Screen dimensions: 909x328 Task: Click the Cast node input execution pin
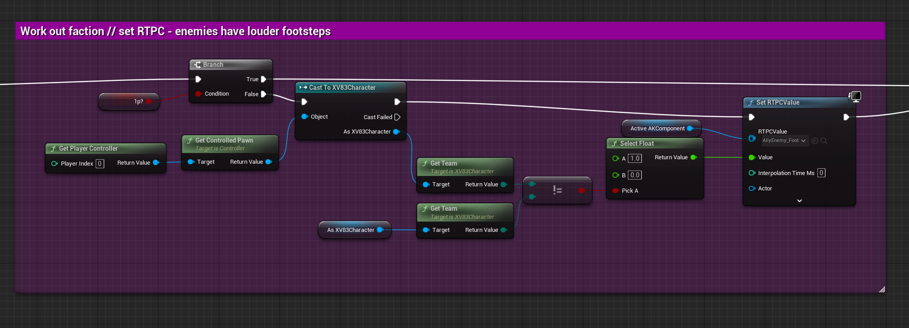point(305,102)
